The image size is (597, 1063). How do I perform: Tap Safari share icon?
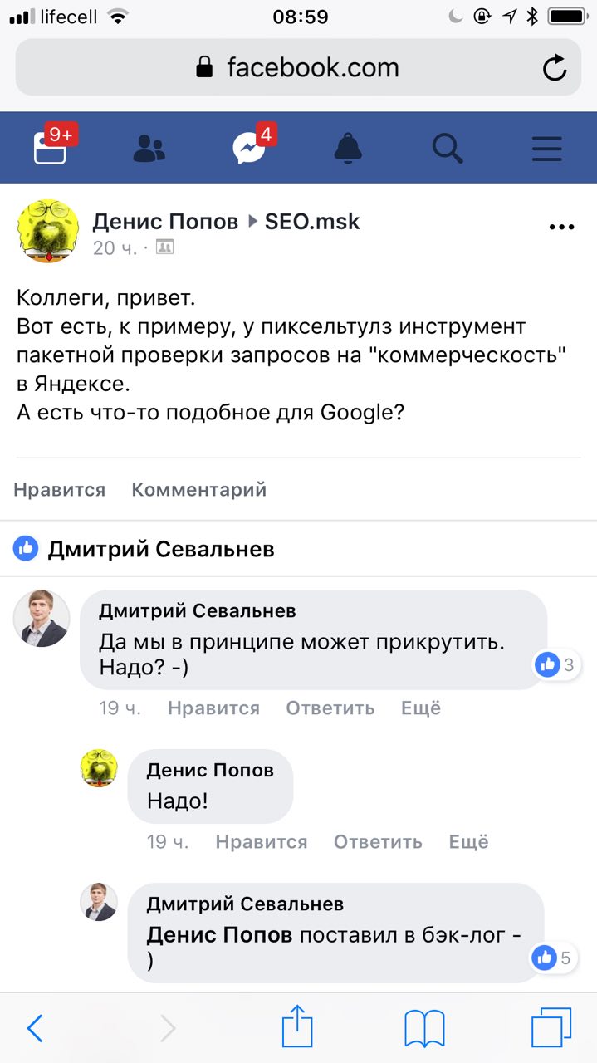(296, 1029)
